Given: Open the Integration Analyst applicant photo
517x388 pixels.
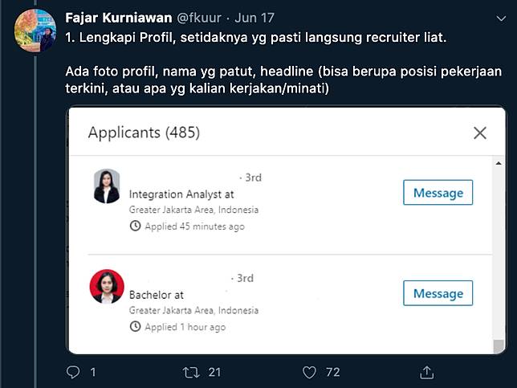Looking at the screenshot, I should (x=107, y=186).
